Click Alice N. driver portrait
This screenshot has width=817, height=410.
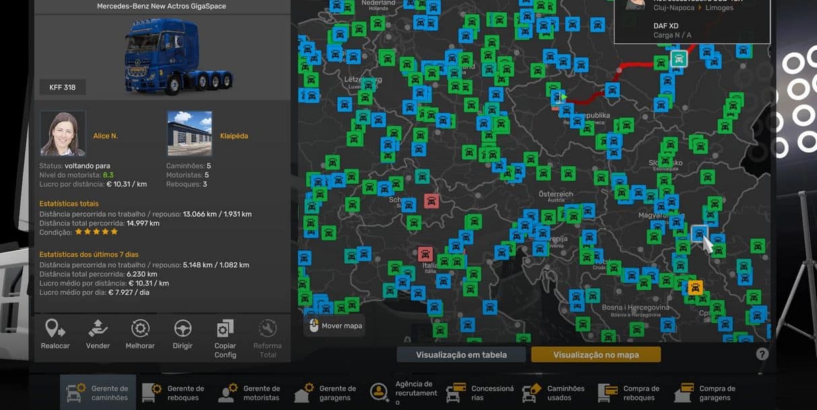coord(63,133)
